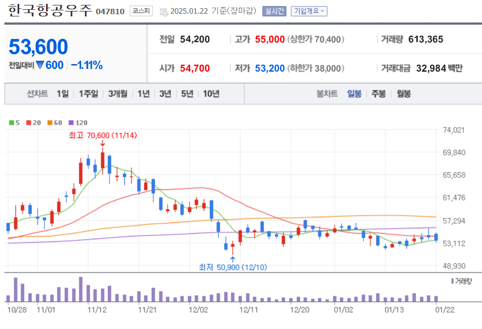Click the purple 120-day moving average swatch
This screenshot has height=329, width=482.
[x=71, y=123]
